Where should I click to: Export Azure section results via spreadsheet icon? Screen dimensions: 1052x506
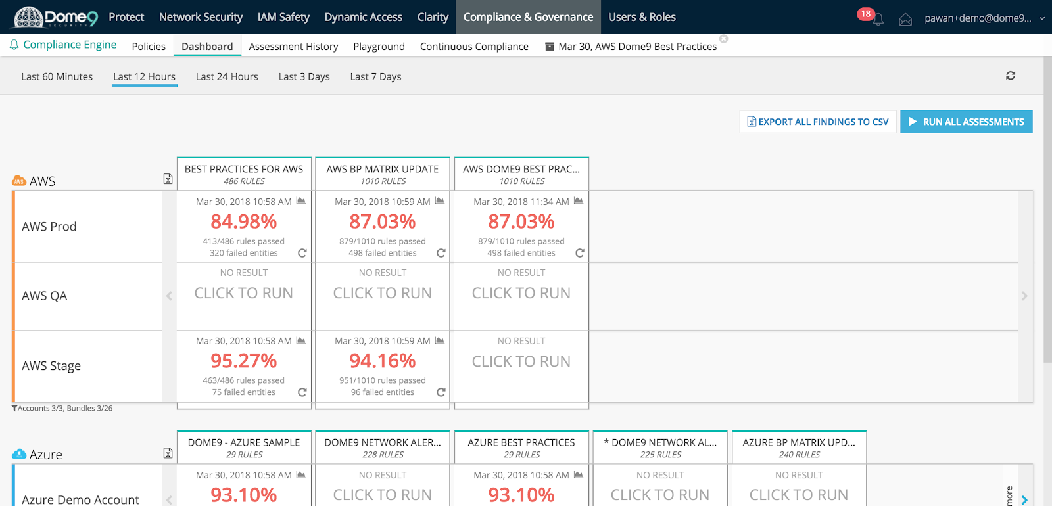tap(168, 453)
